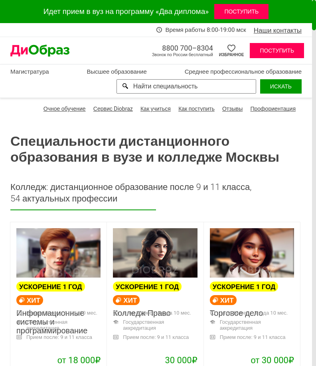Open the Наши контакты link
The image size is (316, 366).
pyautogui.click(x=277, y=30)
